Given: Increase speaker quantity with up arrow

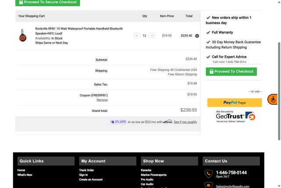Looking at the screenshot, I should point(152,35).
